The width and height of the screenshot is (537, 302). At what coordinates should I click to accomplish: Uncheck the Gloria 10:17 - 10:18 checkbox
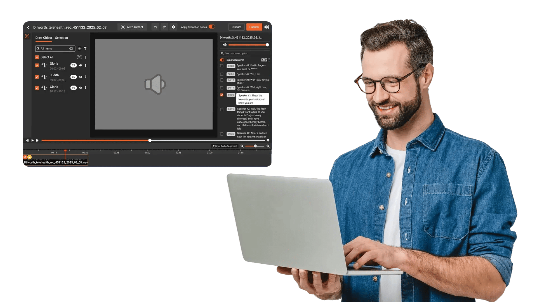[x=37, y=88]
